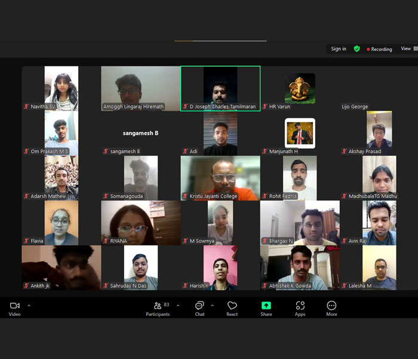Select the Kristu Jayanti College video tile

[220, 178]
